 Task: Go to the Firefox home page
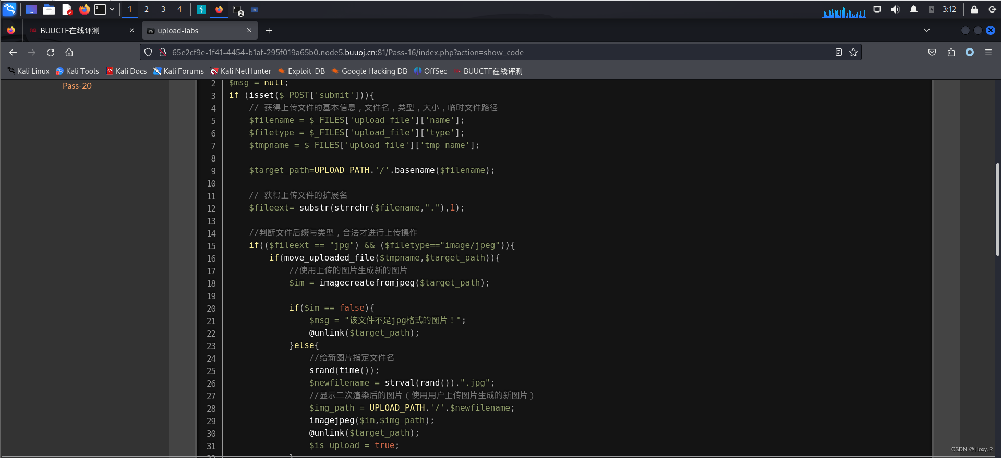coord(69,52)
